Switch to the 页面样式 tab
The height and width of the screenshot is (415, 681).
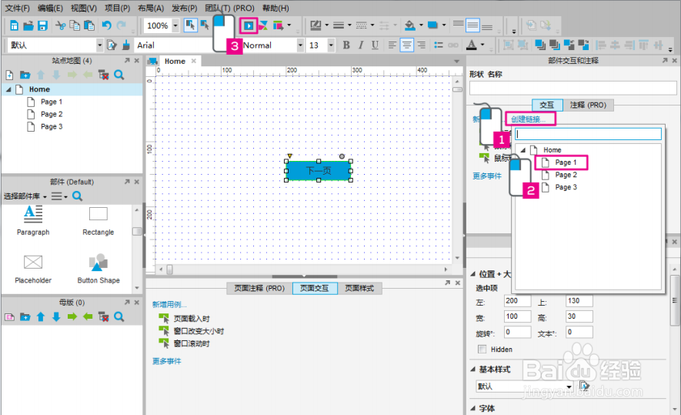pyautogui.click(x=359, y=289)
